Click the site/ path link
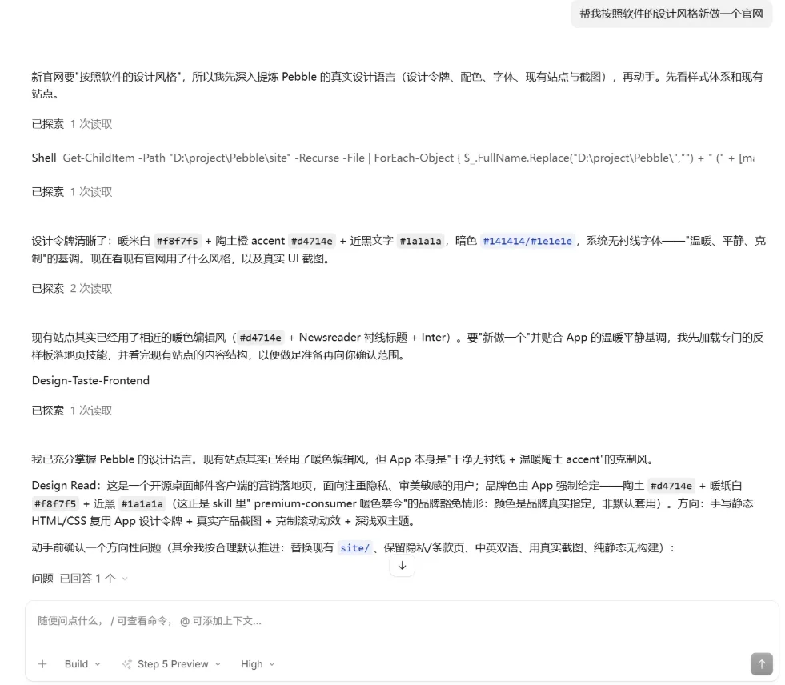 click(x=355, y=548)
